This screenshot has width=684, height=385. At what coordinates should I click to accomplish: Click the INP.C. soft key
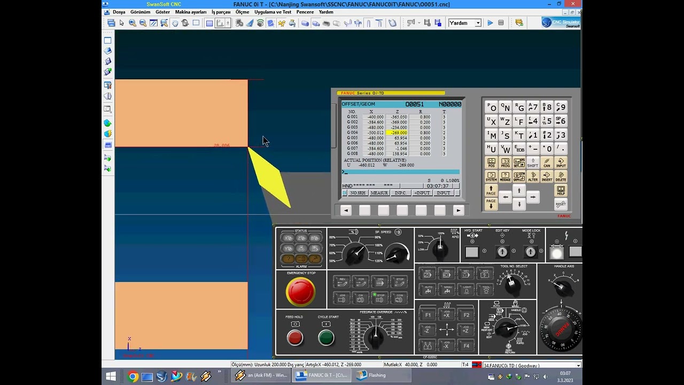coord(400,193)
